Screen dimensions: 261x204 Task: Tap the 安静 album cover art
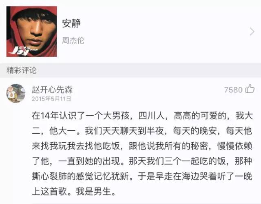[32, 31]
